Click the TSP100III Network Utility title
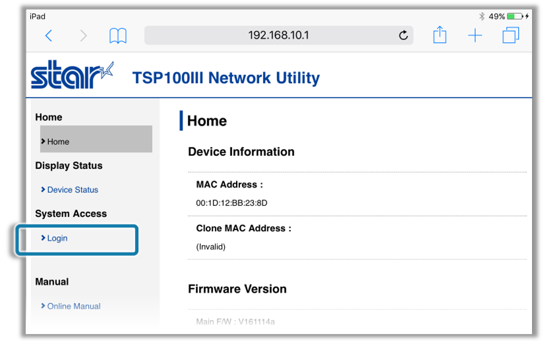The image size is (546, 343). coord(226,78)
